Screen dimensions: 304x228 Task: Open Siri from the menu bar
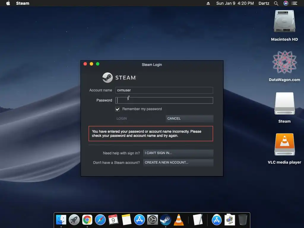click(286, 3)
